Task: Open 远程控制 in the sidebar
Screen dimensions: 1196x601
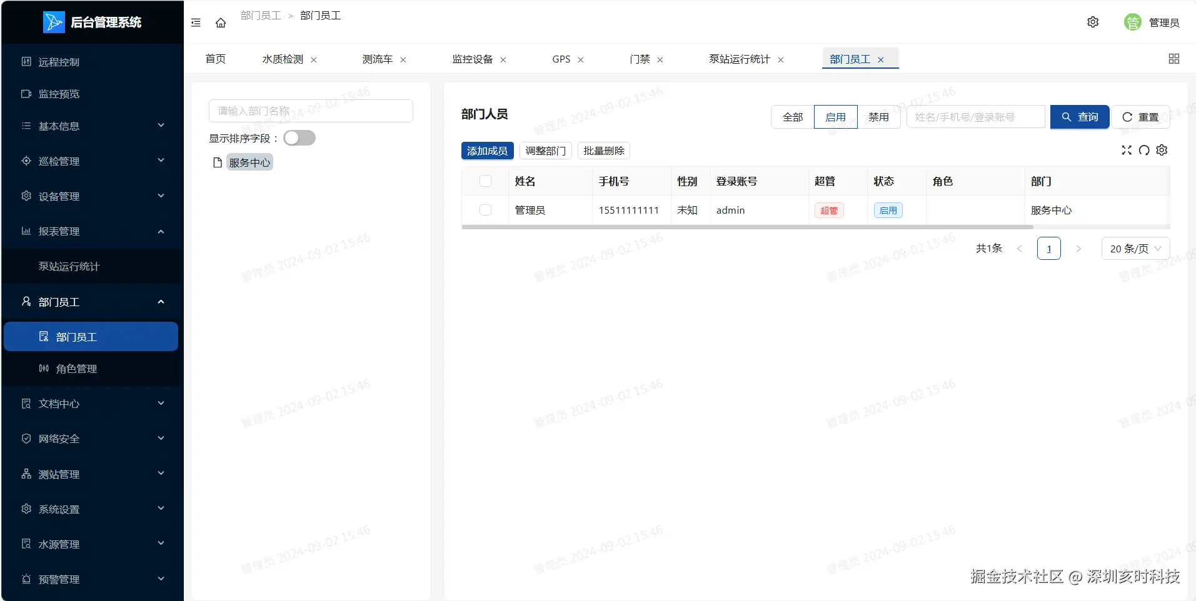Action: tap(92, 62)
